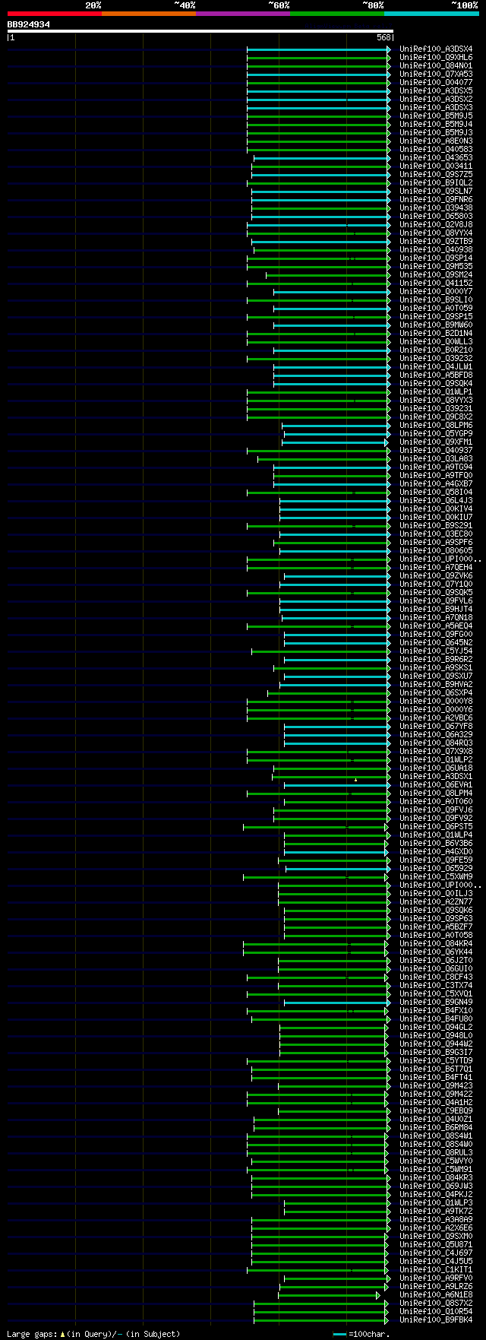Click the green alignment bar for UniRef100_A6N1E8
Screen dimensions: 486x1340
[328, 1295]
